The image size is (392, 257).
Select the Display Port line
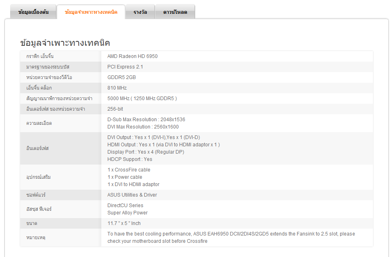point(146,152)
